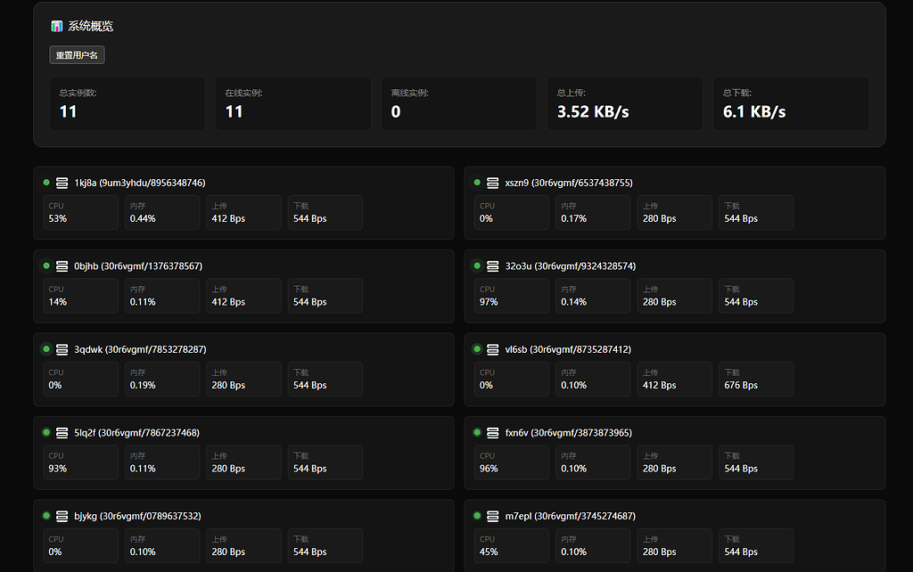
Task: Select the 离线实例 summary card
Action: coord(459,103)
